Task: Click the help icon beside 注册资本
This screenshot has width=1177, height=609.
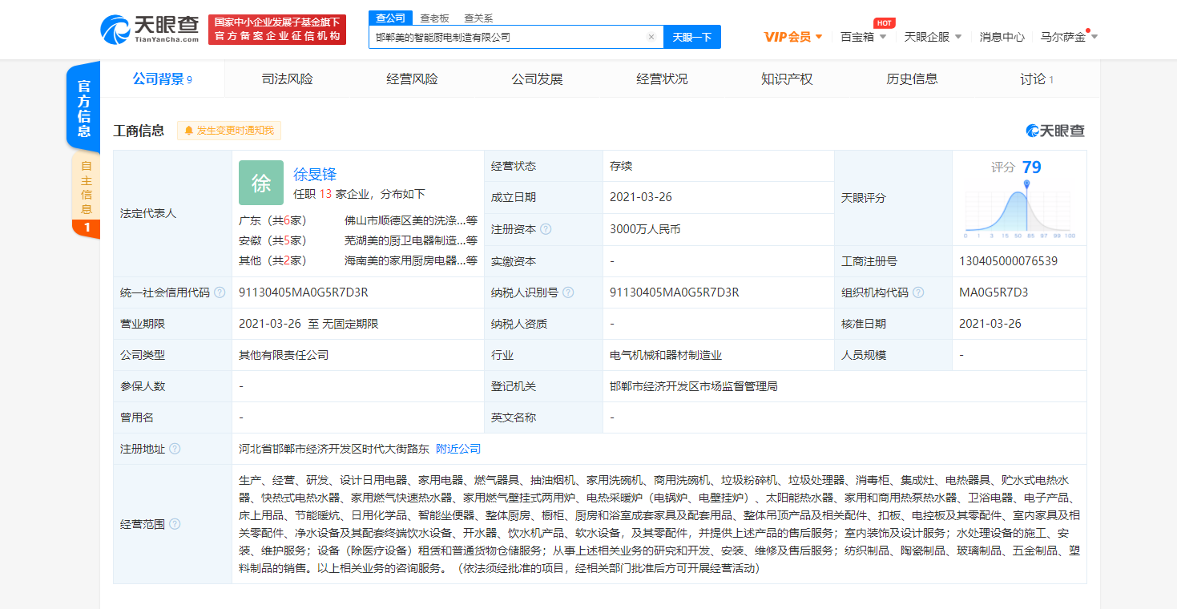Action: (546, 229)
